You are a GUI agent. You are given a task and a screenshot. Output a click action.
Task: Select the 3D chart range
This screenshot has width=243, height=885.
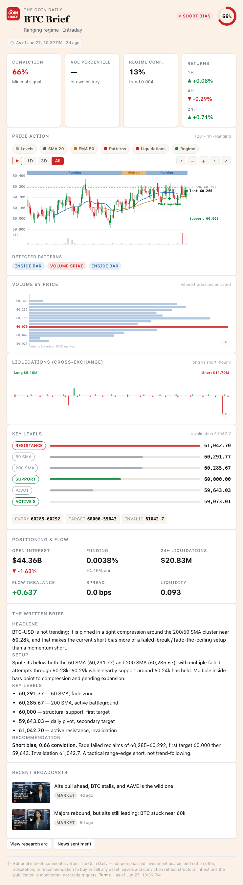(44, 161)
